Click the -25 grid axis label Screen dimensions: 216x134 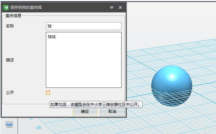pos(38,128)
